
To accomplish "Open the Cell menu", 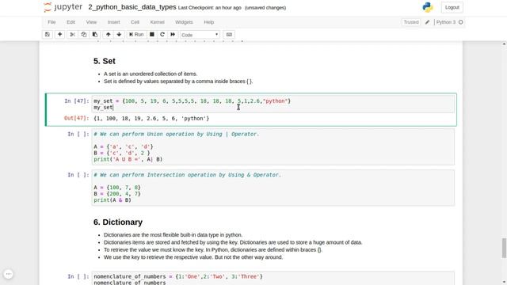I will (x=135, y=22).
